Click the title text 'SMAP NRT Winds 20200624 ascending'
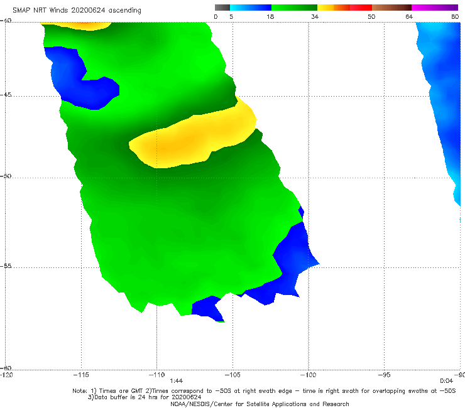This screenshot has width=465, height=408. click(77, 10)
